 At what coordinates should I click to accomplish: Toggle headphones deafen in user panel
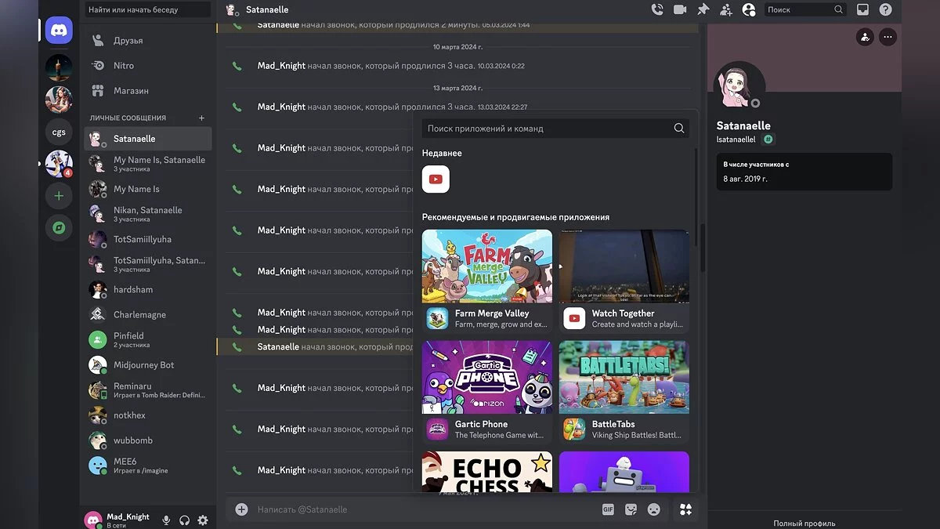click(184, 520)
